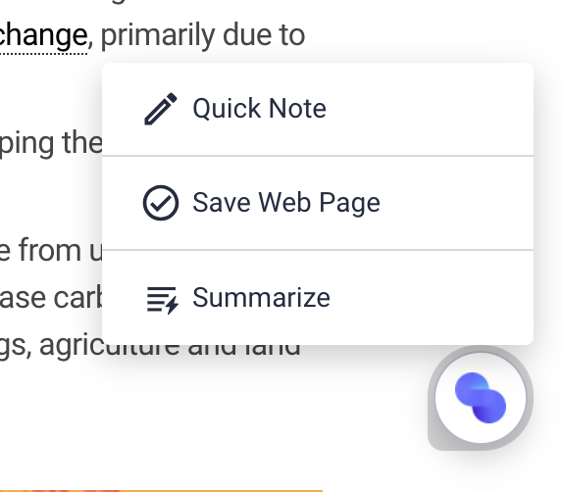Click the divider line above Summarize
563x492 pixels.
318,250
